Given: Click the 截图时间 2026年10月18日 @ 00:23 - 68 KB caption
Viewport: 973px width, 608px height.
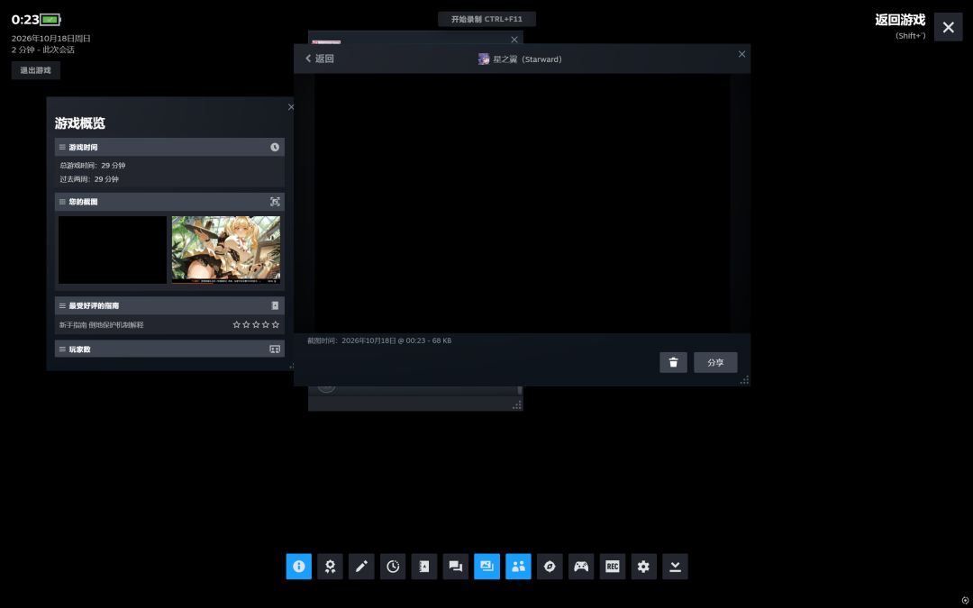Looking at the screenshot, I should (379, 340).
